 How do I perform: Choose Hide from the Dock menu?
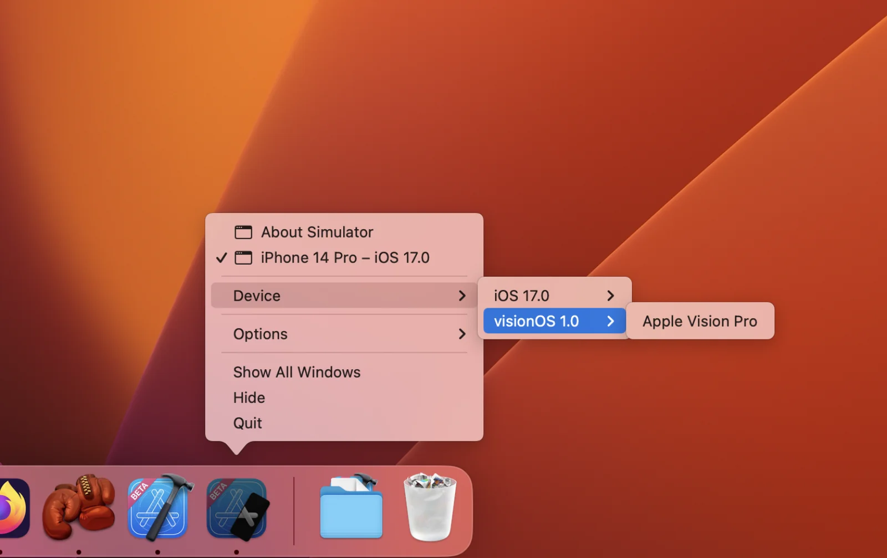(344, 397)
